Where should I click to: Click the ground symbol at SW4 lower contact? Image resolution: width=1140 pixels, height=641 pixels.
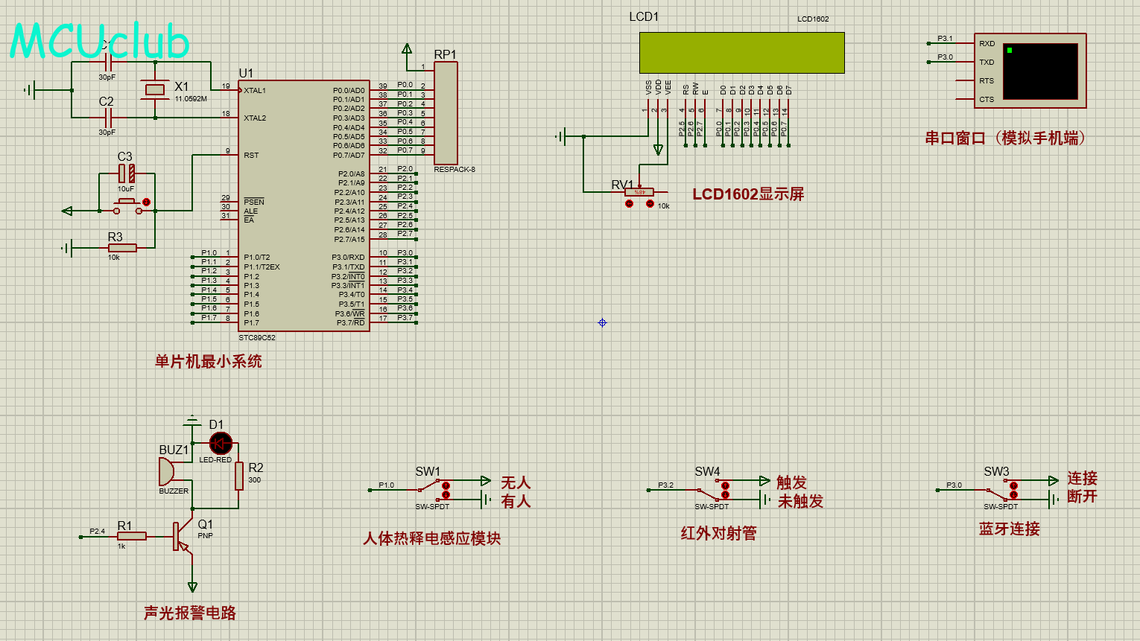coord(764,500)
